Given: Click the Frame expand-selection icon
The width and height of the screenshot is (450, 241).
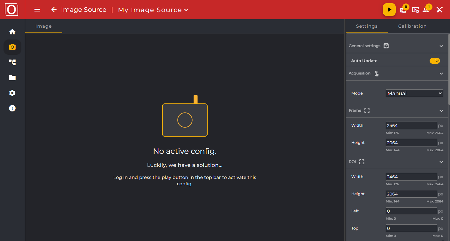Looking at the screenshot, I should click(367, 110).
